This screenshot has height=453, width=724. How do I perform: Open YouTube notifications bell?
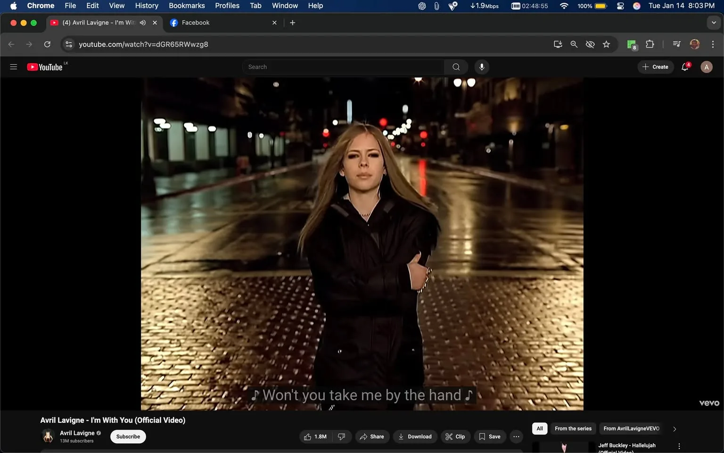click(x=684, y=67)
